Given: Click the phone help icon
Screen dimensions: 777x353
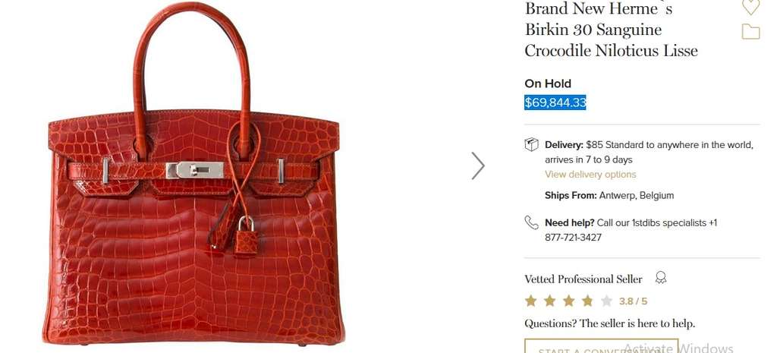Looking at the screenshot, I should coord(531,222).
